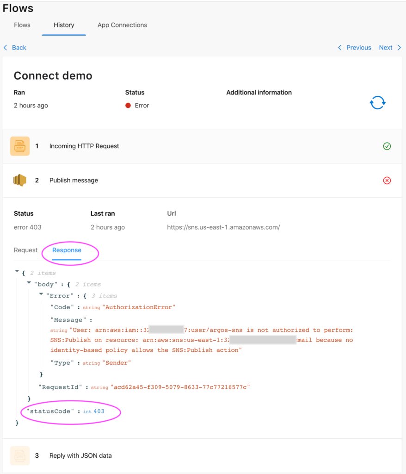Collapse the root JSON object triangle
This screenshot has height=474, width=406.
click(x=17, y=272)
